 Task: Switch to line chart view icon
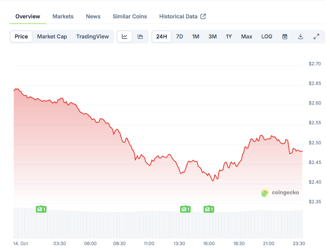[124, 37]
